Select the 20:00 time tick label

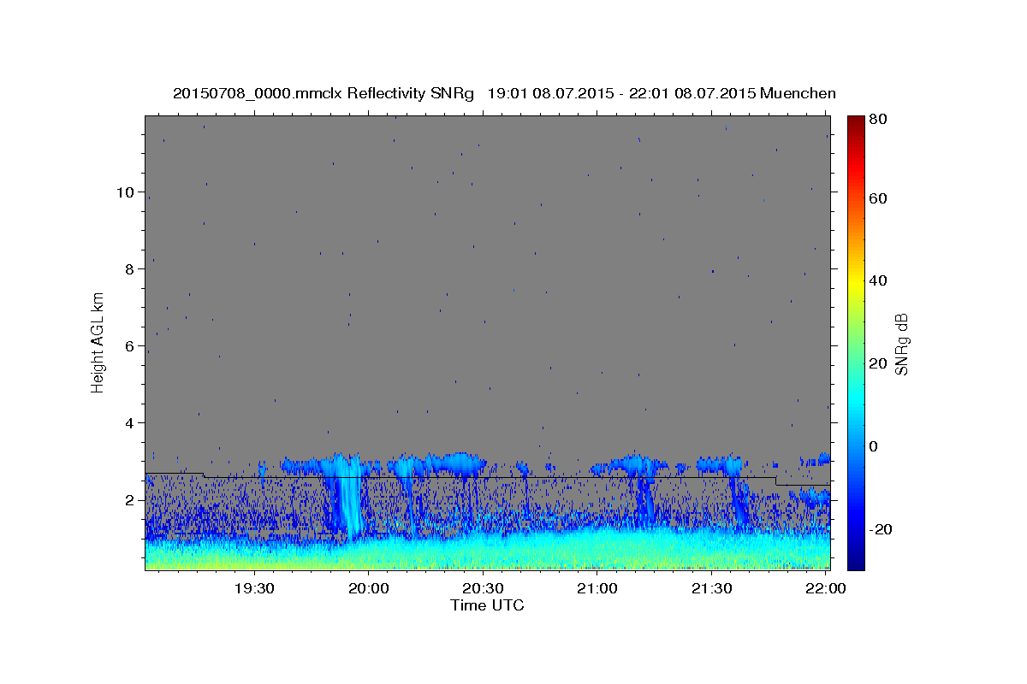(x=369, y=589)
